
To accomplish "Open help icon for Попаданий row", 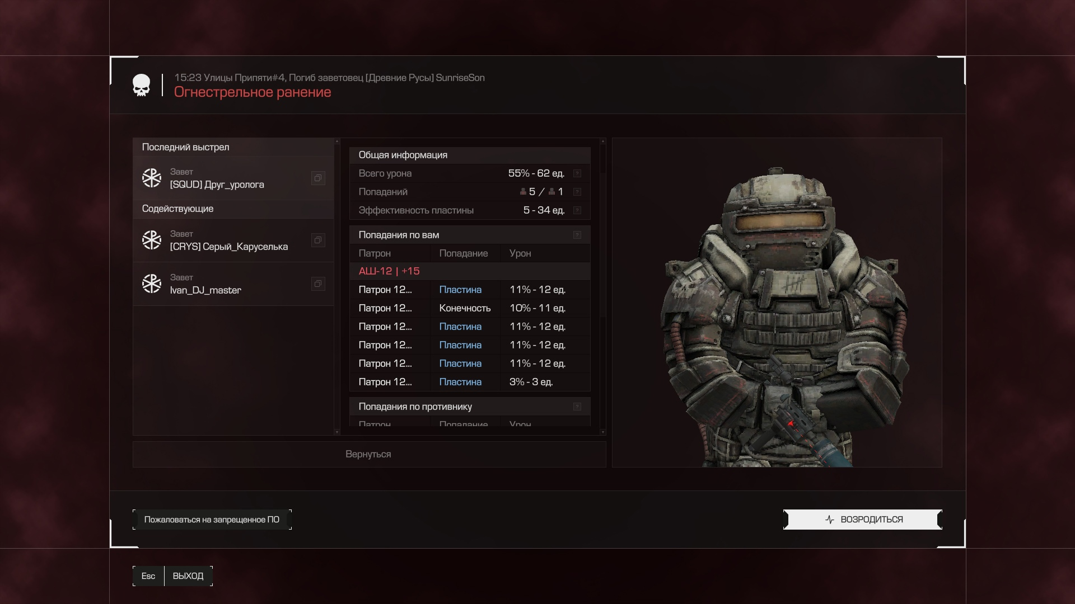I will pos(577,192).
